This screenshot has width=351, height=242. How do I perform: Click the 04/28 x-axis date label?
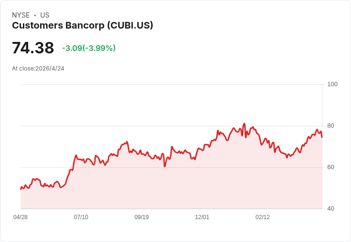(21, 217)
